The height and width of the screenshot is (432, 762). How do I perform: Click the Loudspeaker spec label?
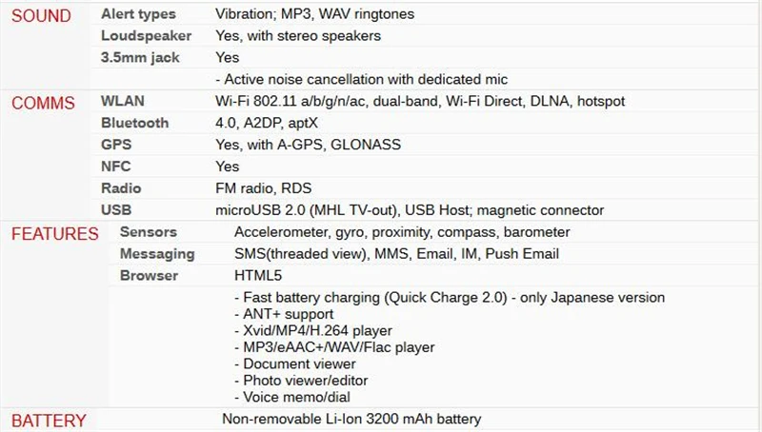tap(147, 35)
